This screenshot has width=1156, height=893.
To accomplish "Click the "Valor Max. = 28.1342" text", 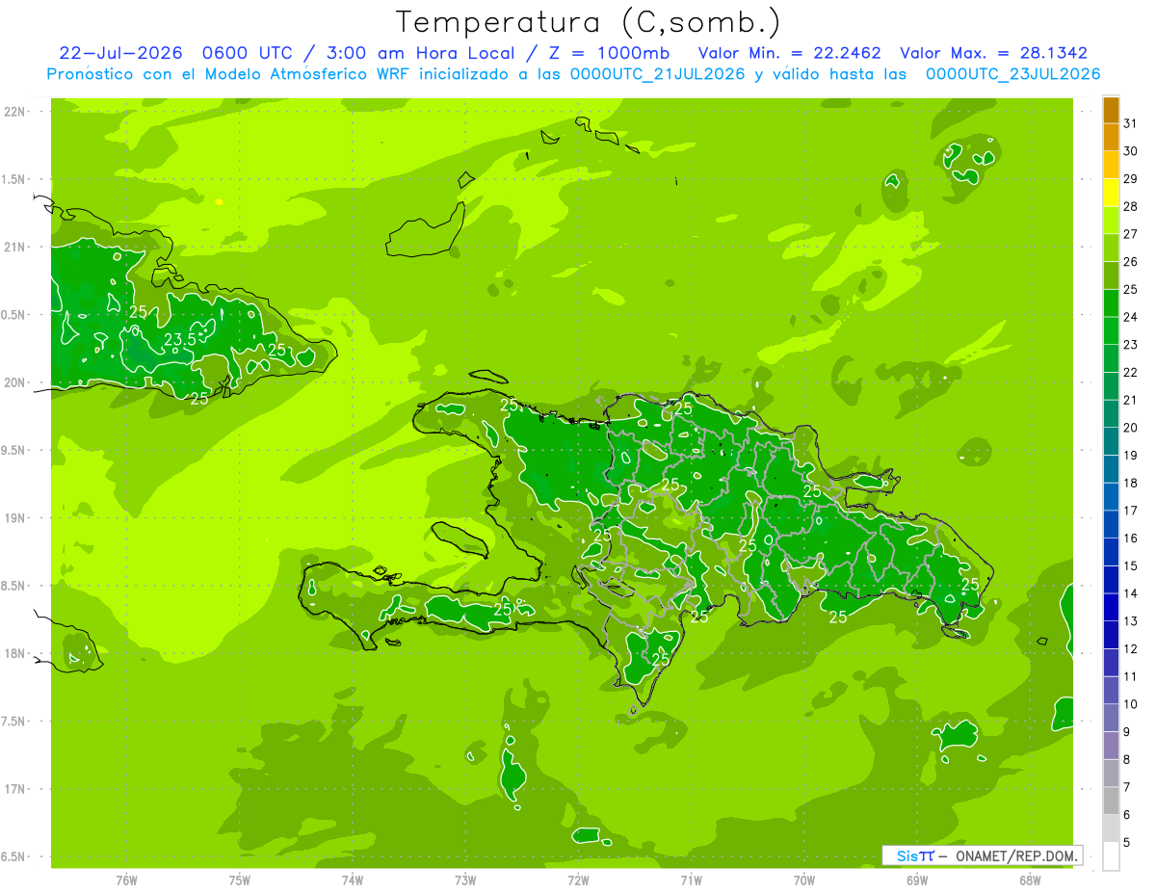I will (x=994, y=53).
